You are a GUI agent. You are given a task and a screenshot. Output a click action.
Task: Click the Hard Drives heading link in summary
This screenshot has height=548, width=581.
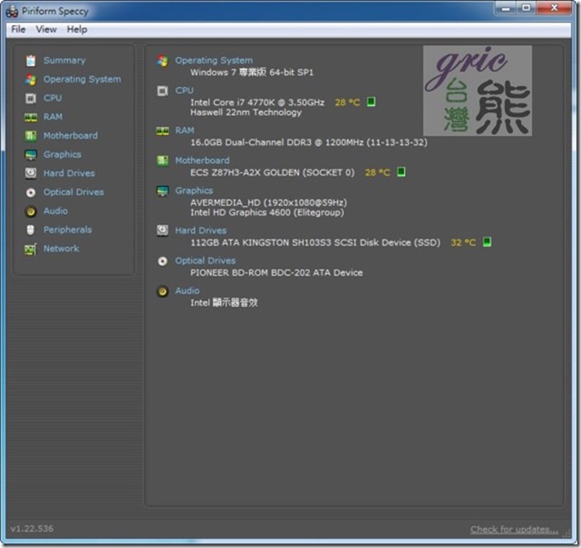pos(200,230)
